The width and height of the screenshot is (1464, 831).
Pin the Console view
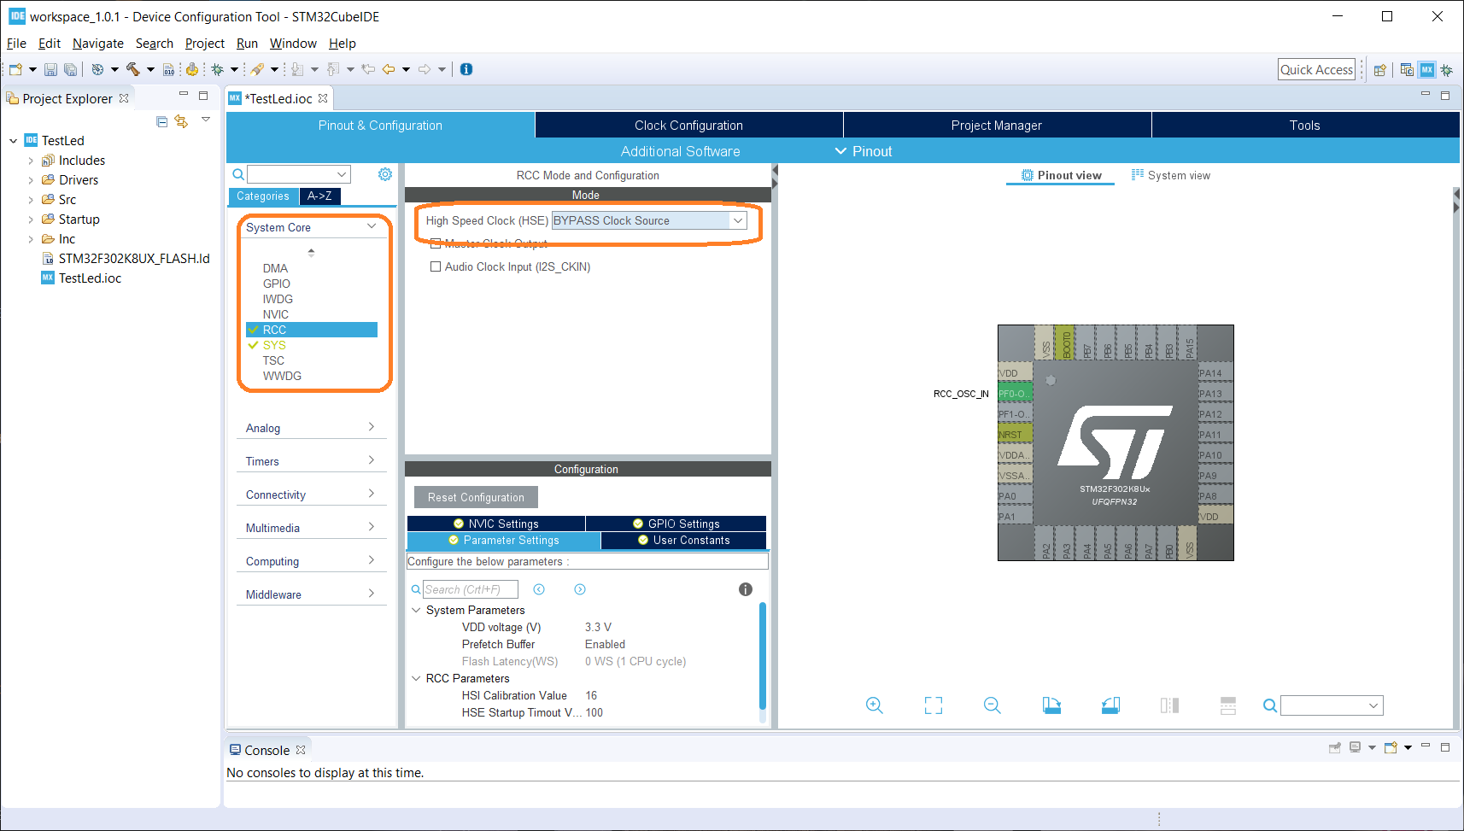tap(1335, 747)
